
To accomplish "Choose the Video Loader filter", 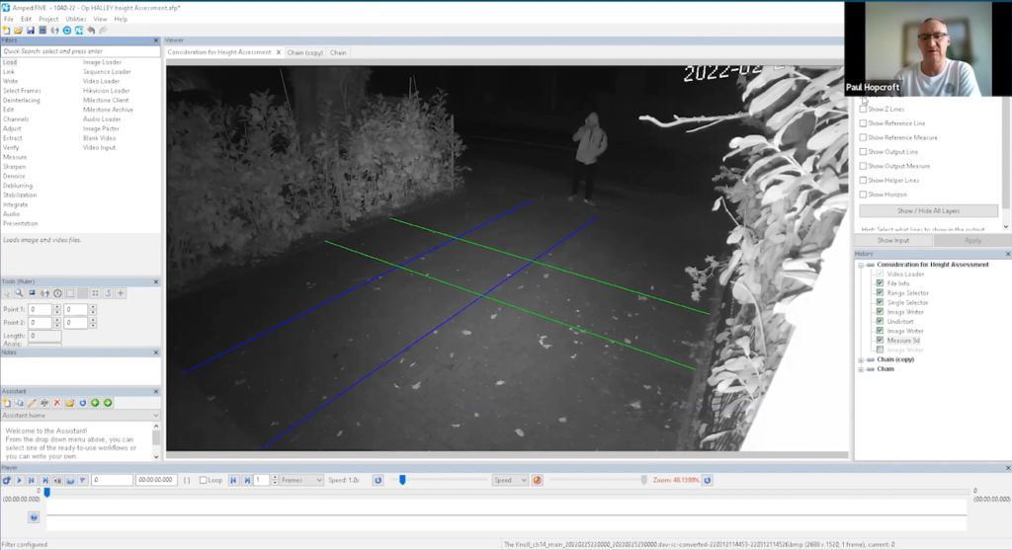I will 102,81.
